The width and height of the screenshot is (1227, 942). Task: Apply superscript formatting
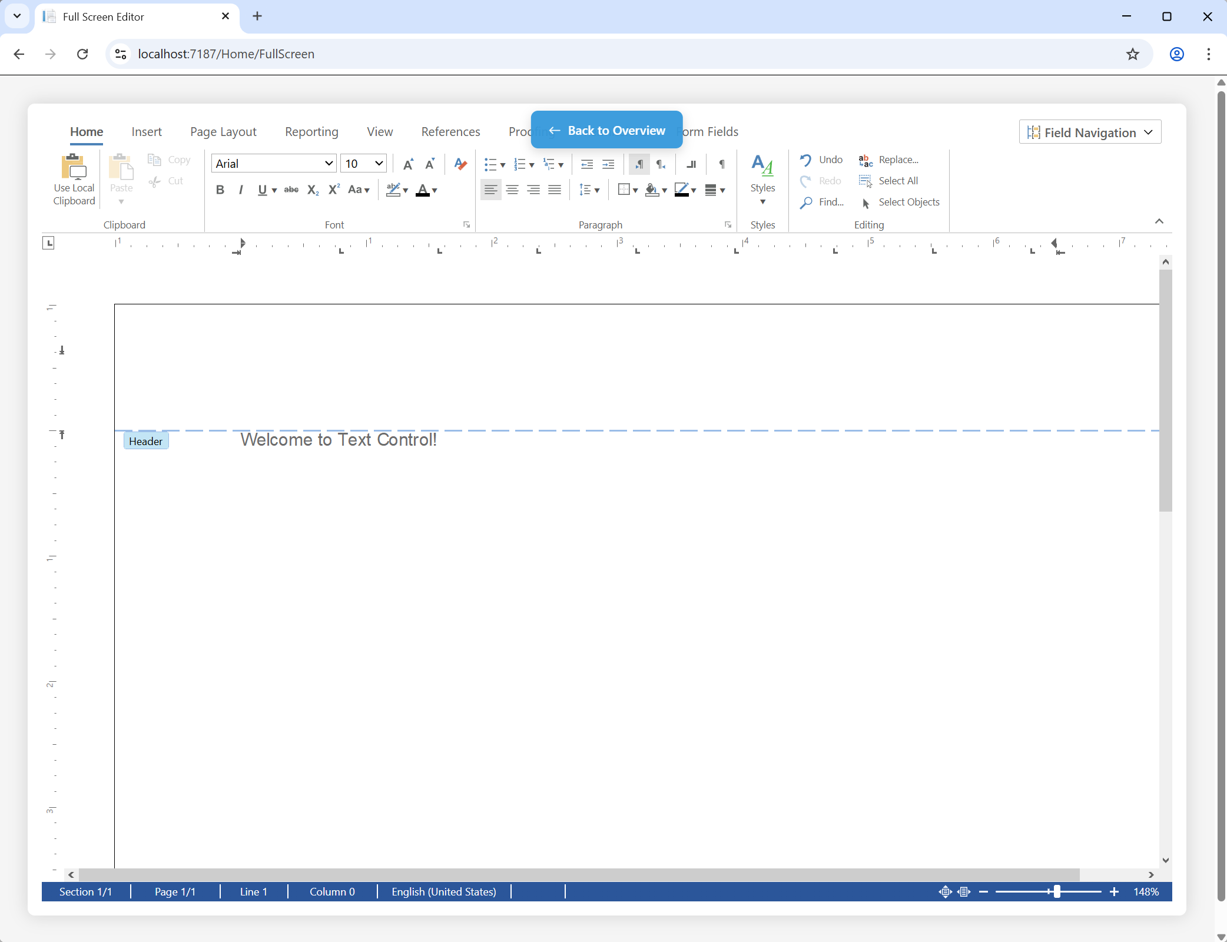pos(334,190)
